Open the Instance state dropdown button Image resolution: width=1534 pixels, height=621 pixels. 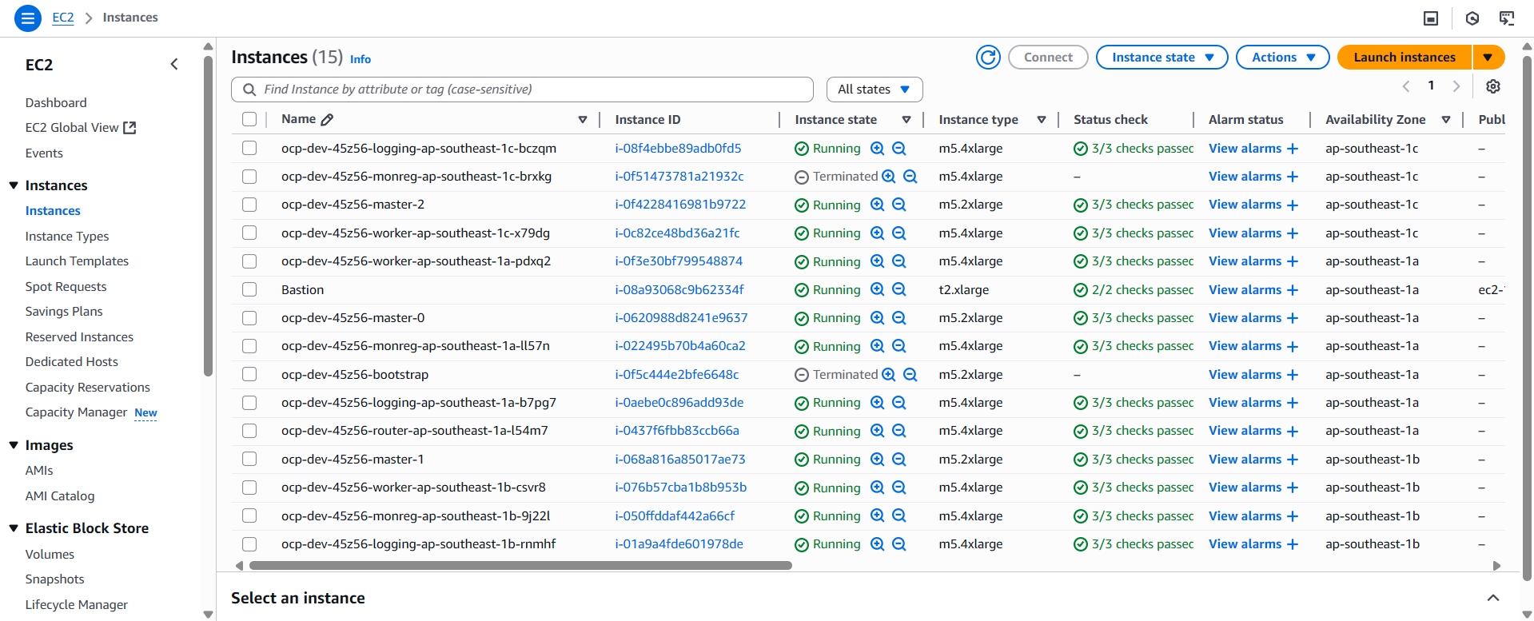[x=1161, y=58]
